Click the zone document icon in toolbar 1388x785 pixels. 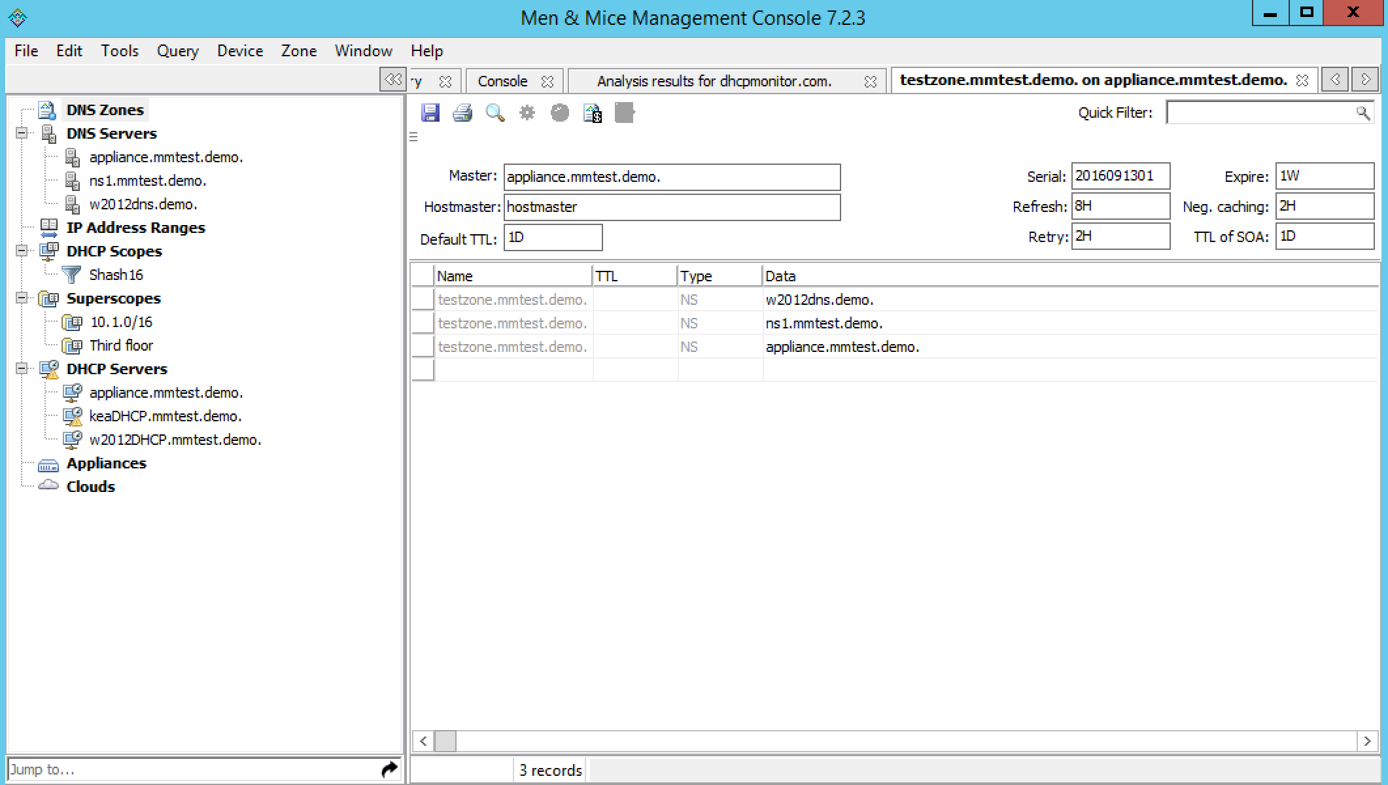(593, 113)
